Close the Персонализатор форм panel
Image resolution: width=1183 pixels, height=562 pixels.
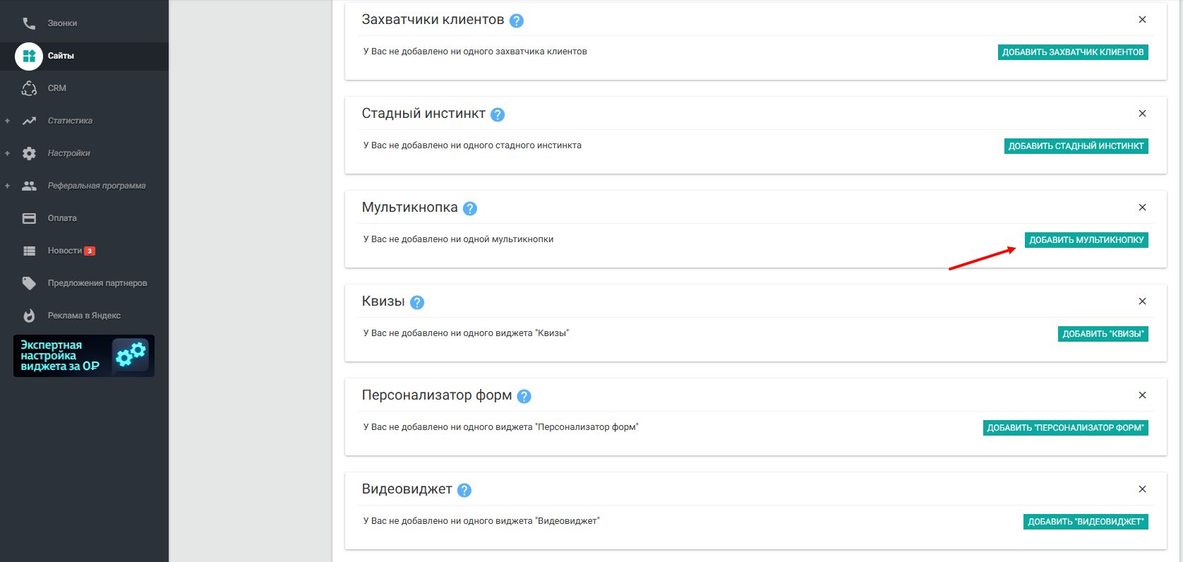[x=1142, y=395]
